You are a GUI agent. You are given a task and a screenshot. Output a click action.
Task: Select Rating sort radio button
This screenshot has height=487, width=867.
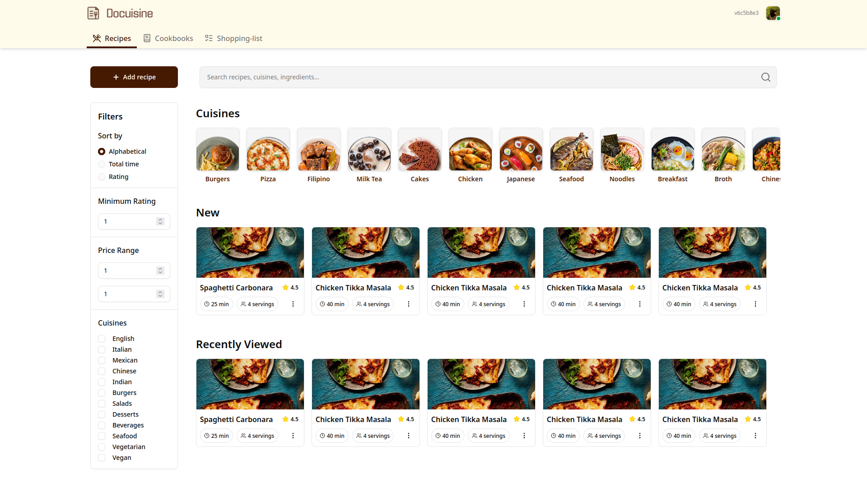102,177
